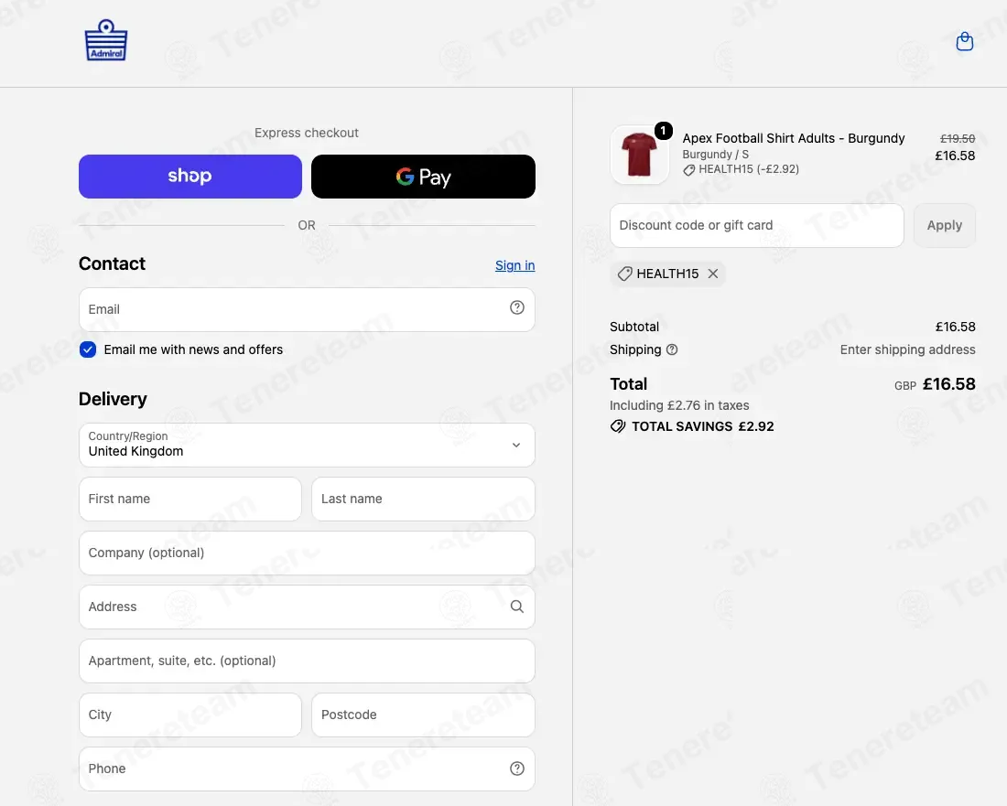Click the Admiral store logo

click(106, 40)
